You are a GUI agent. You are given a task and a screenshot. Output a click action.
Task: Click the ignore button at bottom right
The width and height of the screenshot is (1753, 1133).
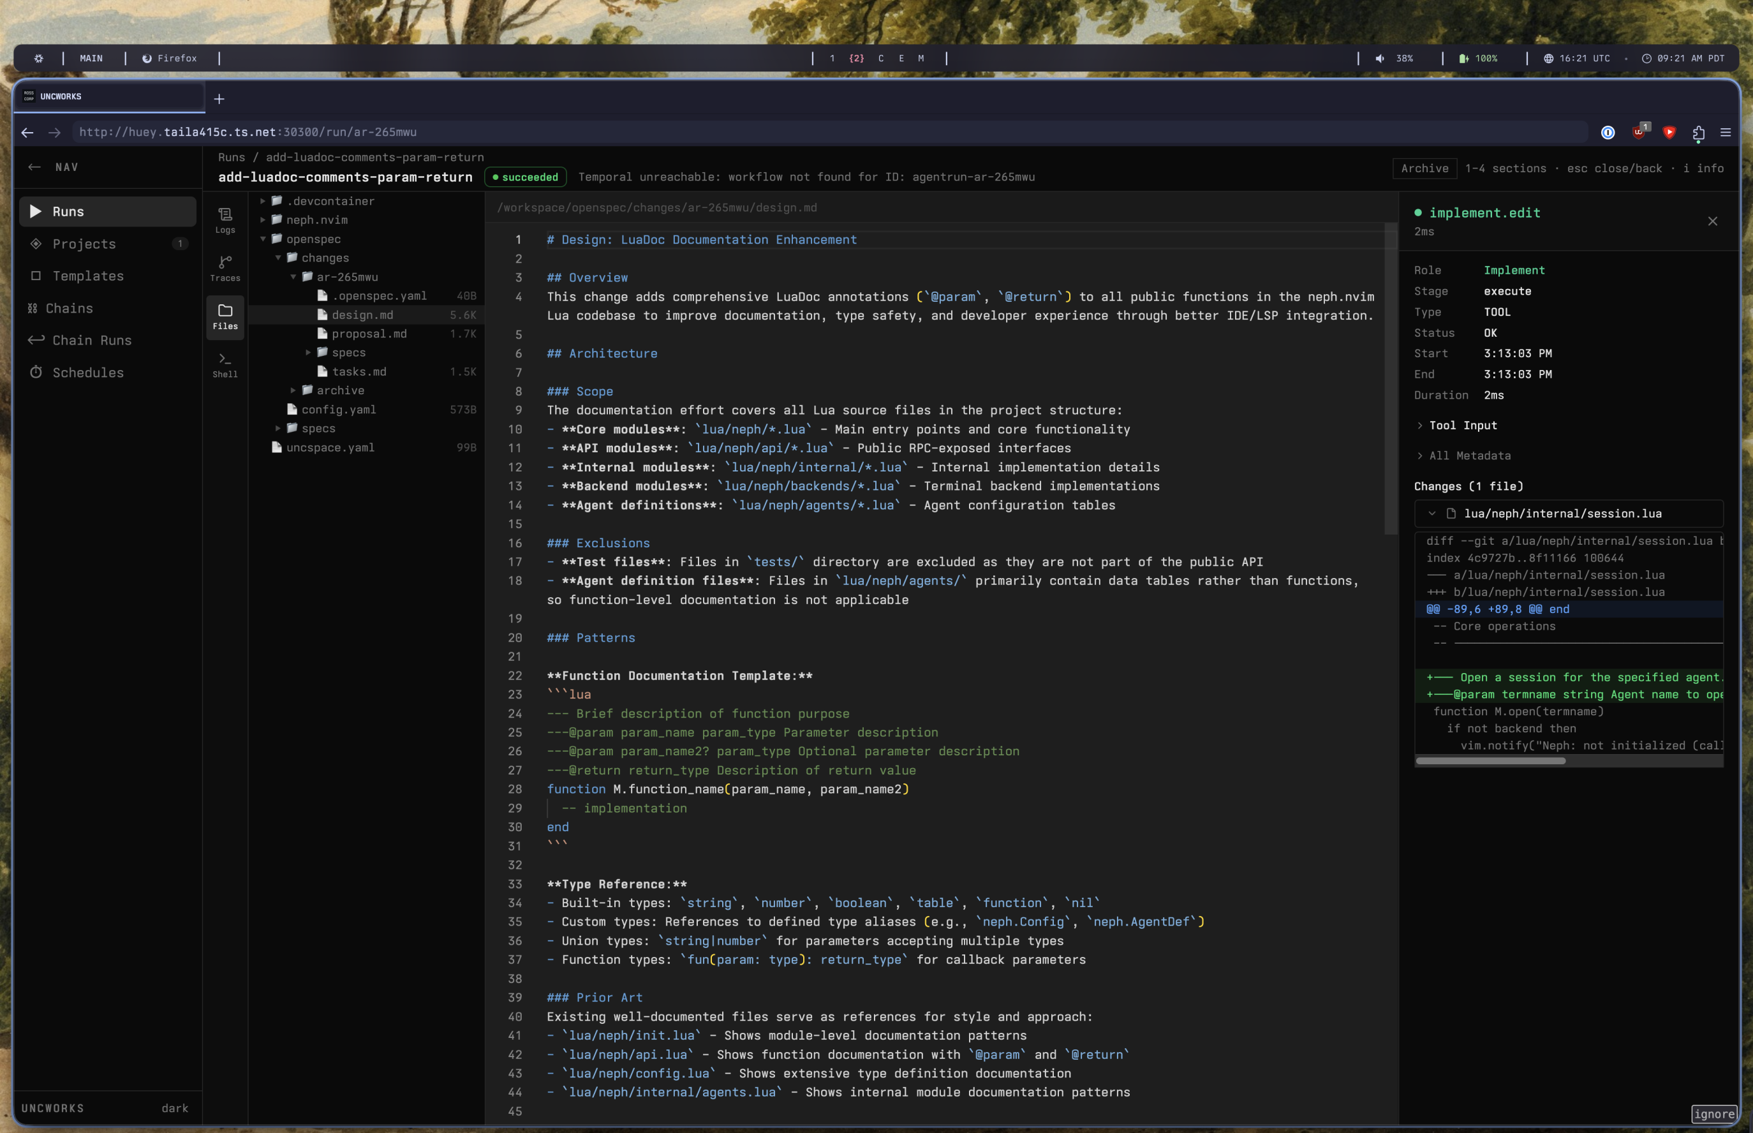point(1714,1114)
